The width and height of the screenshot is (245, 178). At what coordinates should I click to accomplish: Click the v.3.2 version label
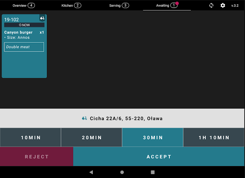[x=235, y=6]
